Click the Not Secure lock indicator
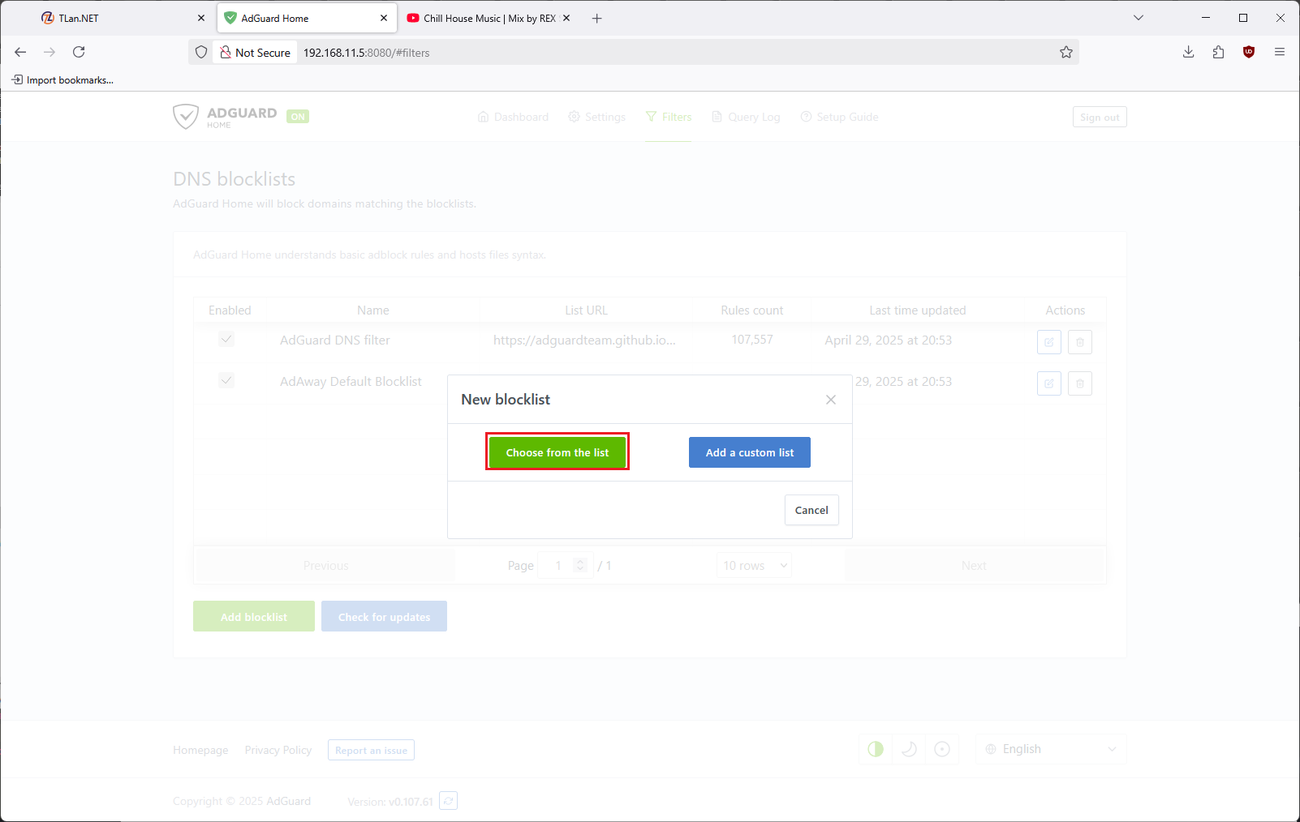Screen dimensions: 1300x822 [255, 52]
